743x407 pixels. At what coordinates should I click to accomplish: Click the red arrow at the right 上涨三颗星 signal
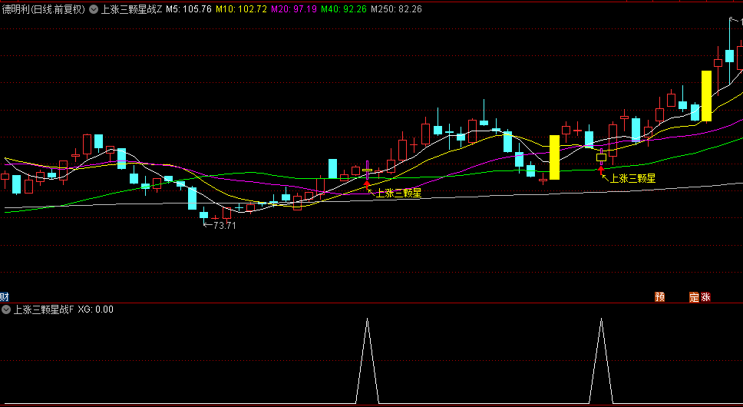601,169
